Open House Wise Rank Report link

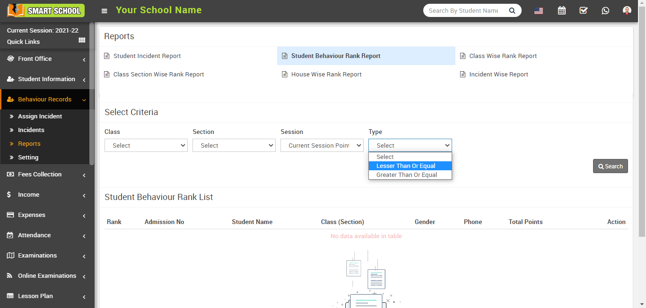(x=326, y=75)
